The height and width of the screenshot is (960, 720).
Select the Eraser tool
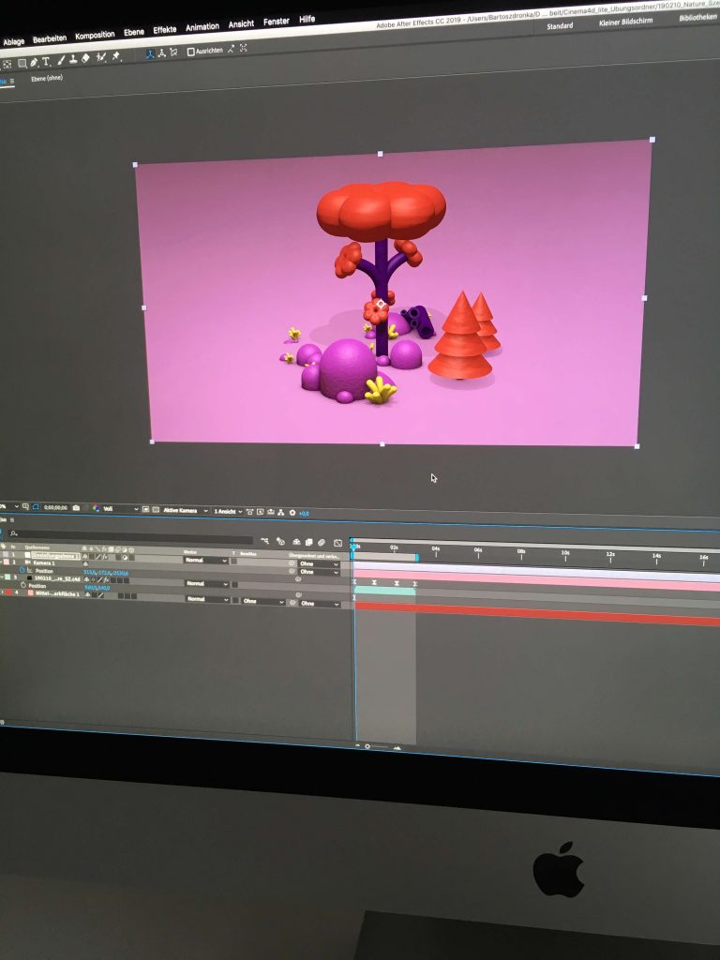[x=85, y=59]
